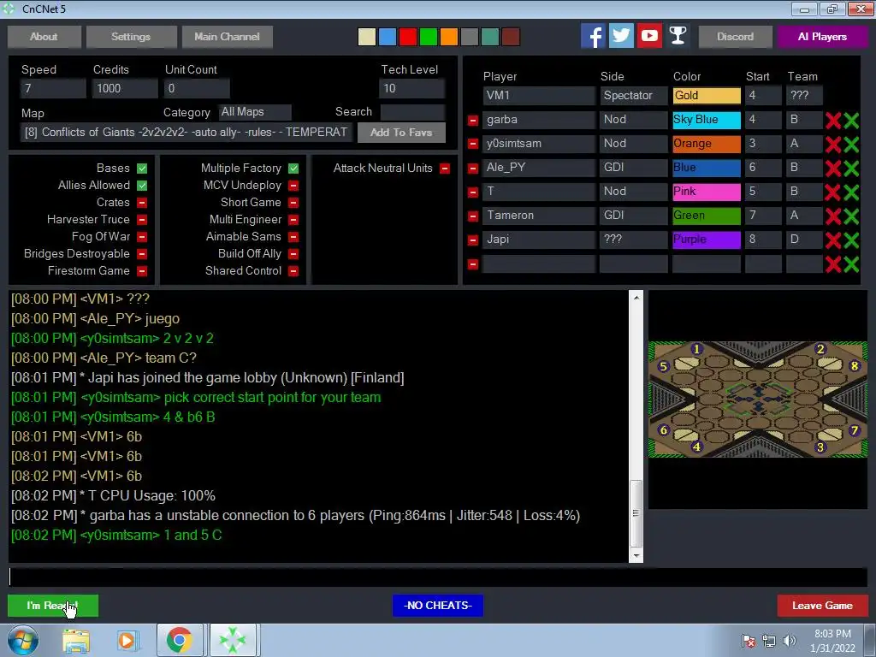Click the red minus icon beside Ale_PY

click(472, 169)
